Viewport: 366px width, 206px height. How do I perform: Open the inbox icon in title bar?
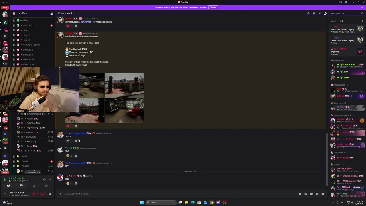click(x=341, y=2)
